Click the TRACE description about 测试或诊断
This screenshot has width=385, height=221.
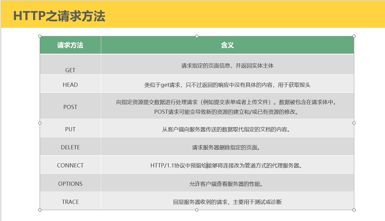click(227, 202)
